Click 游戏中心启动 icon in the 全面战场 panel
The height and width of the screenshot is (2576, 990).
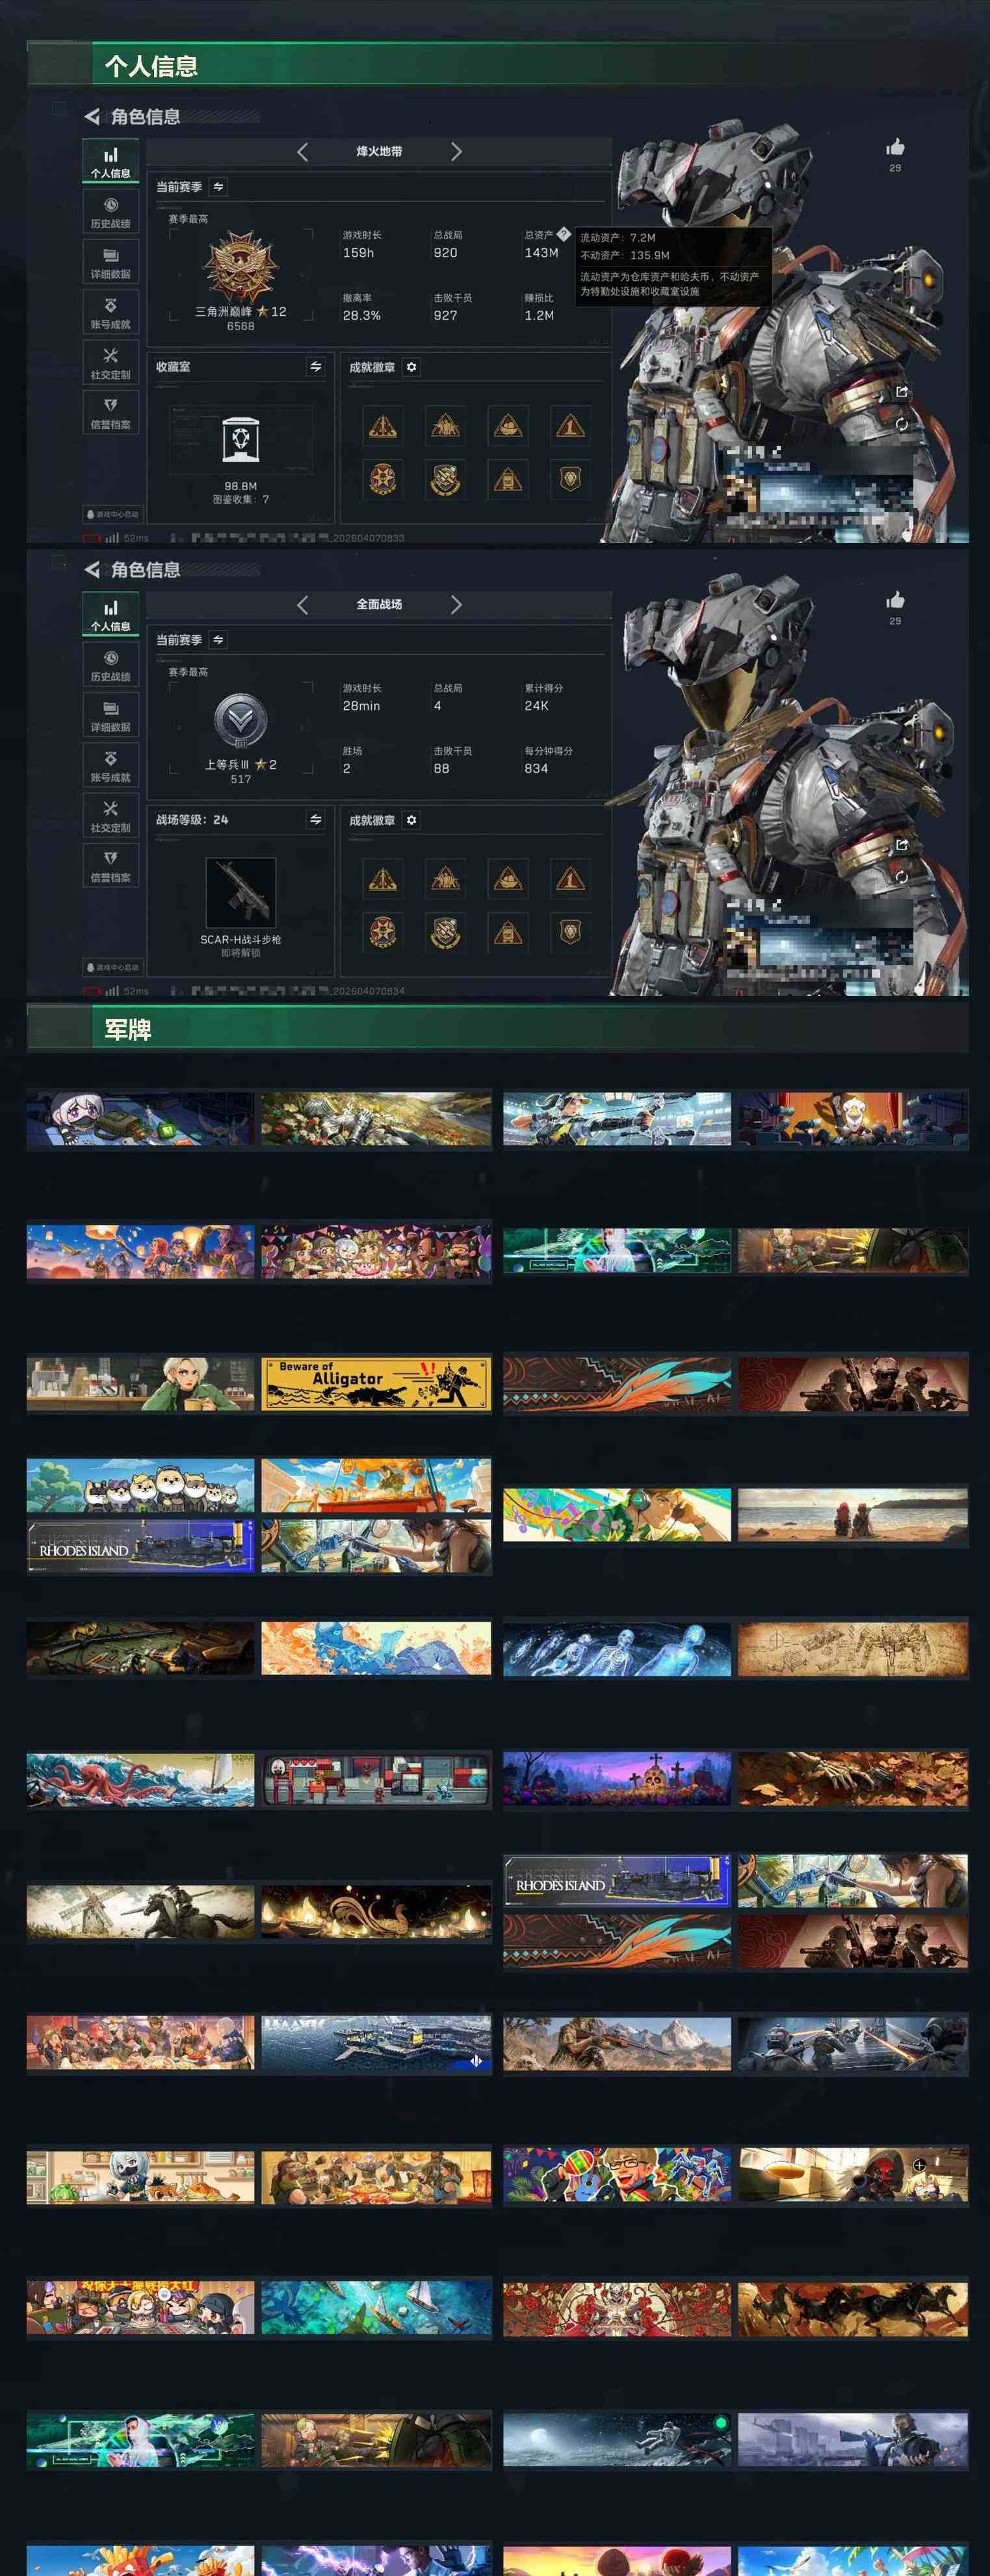click(112, 967)
